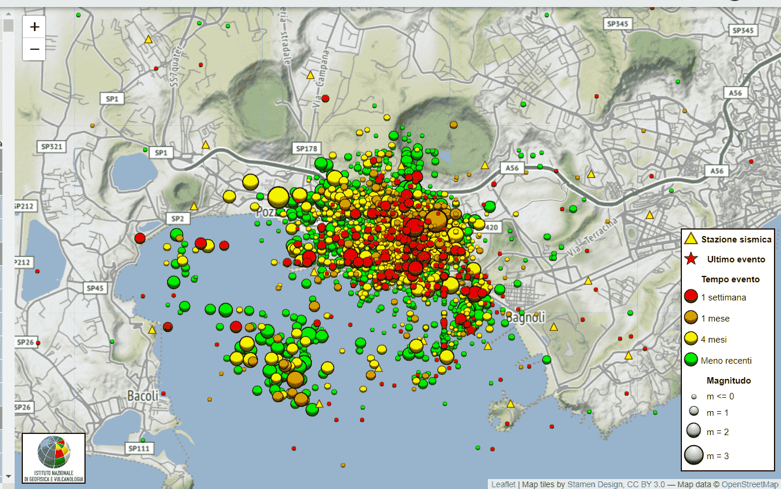This screenshot has width=781, height=489.
Task: Click the red '1 settimana' legend circle
Action: [692, 297]
